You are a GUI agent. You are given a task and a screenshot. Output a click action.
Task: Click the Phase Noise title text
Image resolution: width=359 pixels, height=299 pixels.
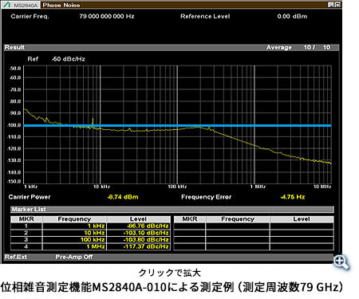(x=61, y=5)
